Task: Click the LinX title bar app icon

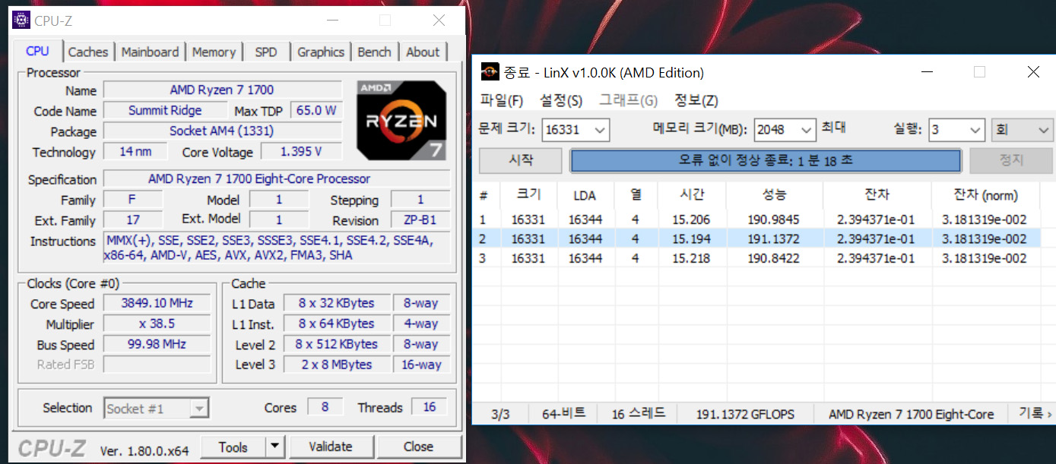Action: click(490, 72)
